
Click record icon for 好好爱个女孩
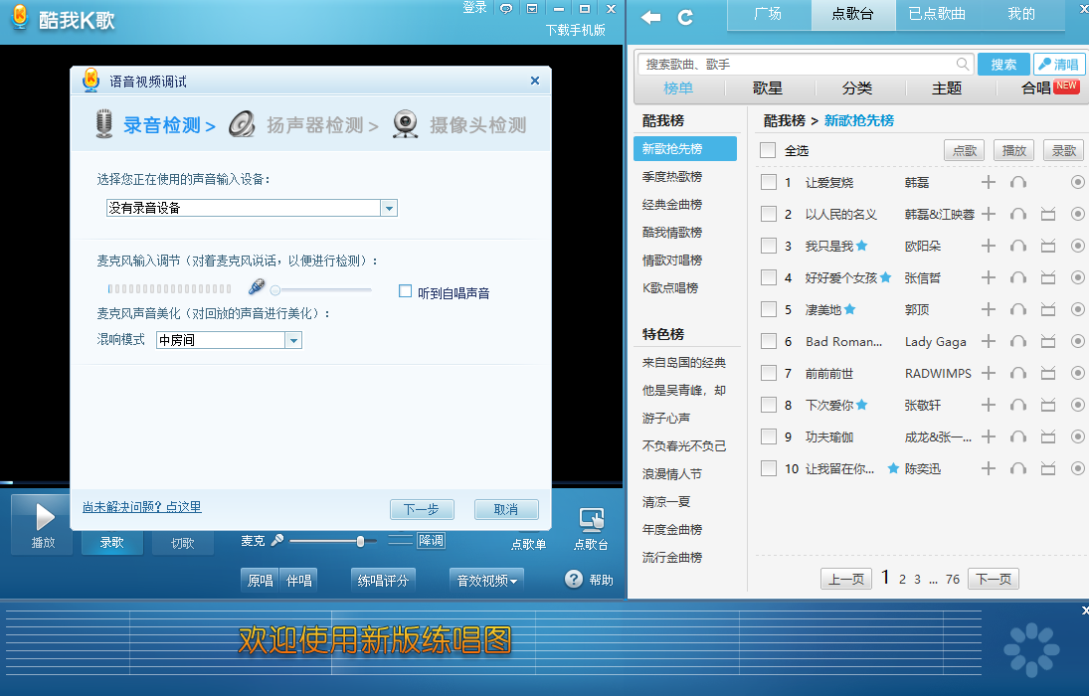click(x=1077, y=277)
